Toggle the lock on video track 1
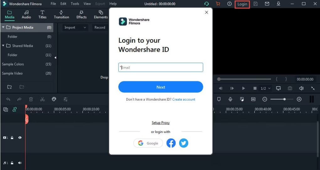 click(12, 137)
